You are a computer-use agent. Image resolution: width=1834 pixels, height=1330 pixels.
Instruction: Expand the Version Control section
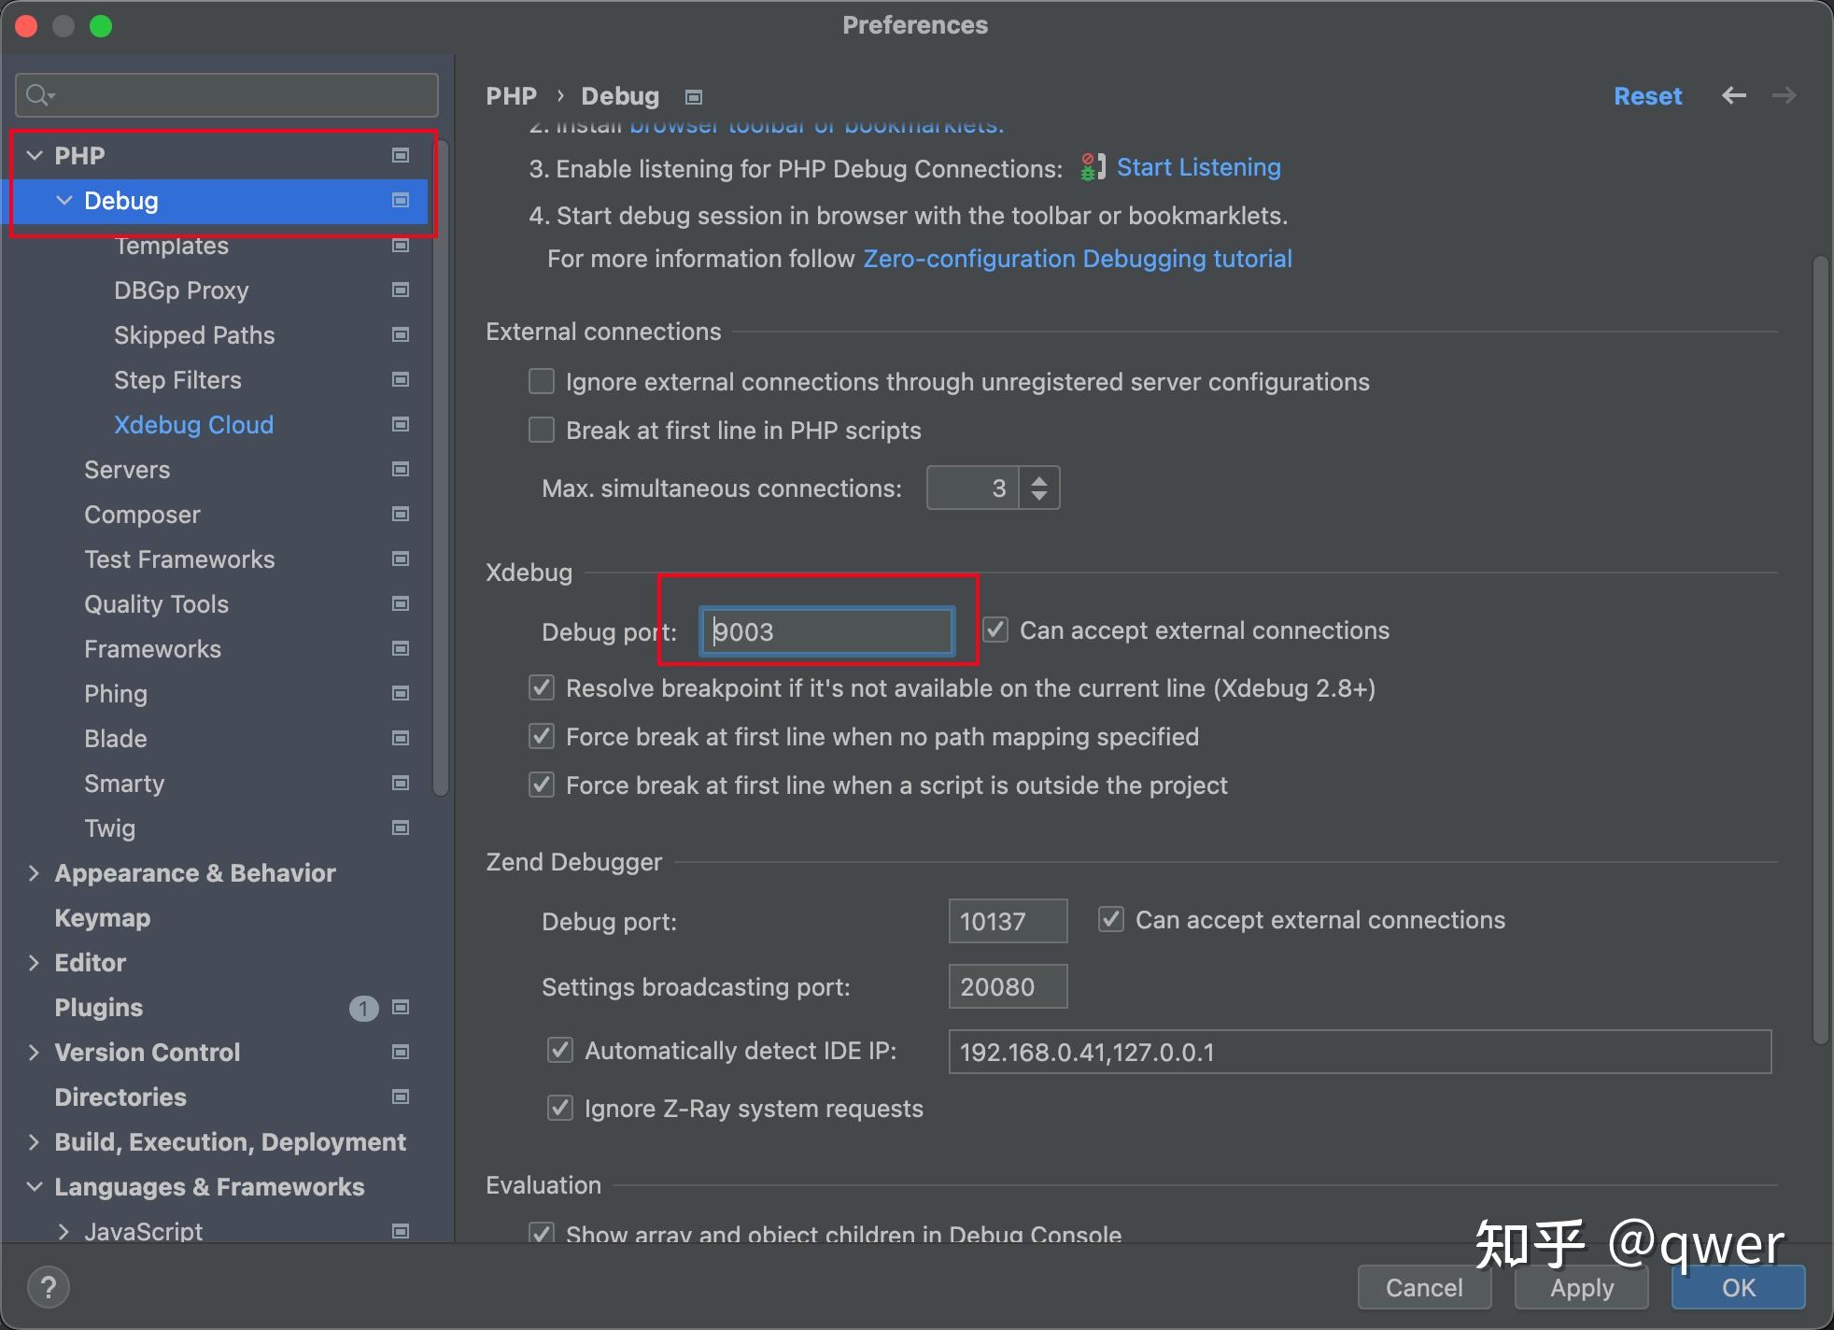(34, 1053)
